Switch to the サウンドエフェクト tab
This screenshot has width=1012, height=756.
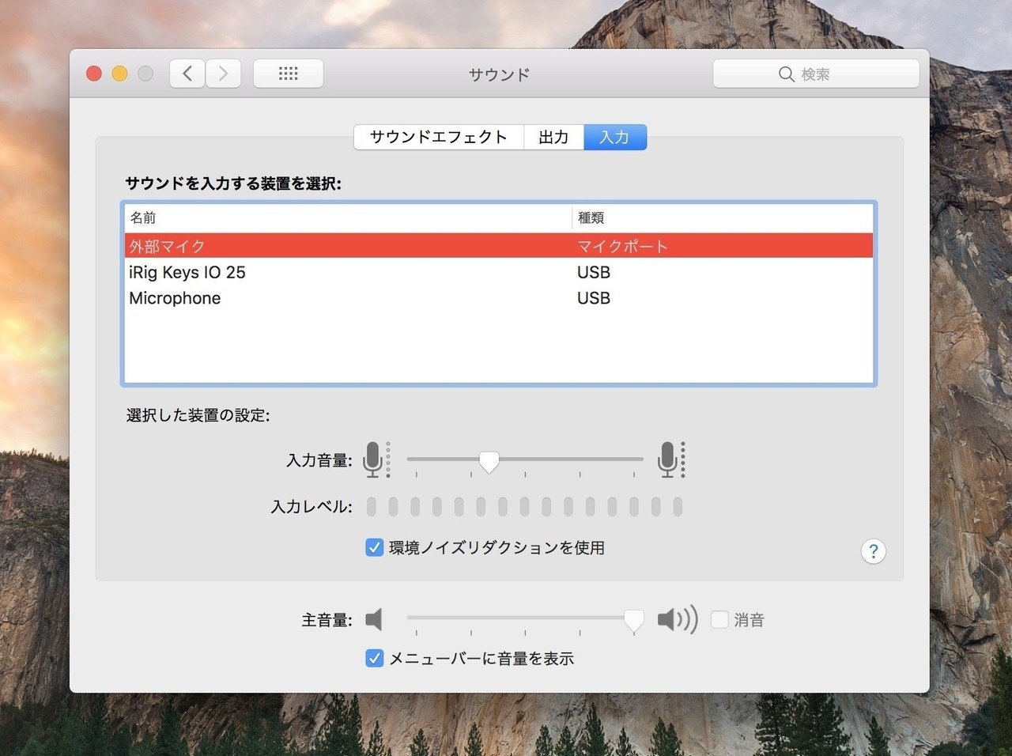pos(438,137)
